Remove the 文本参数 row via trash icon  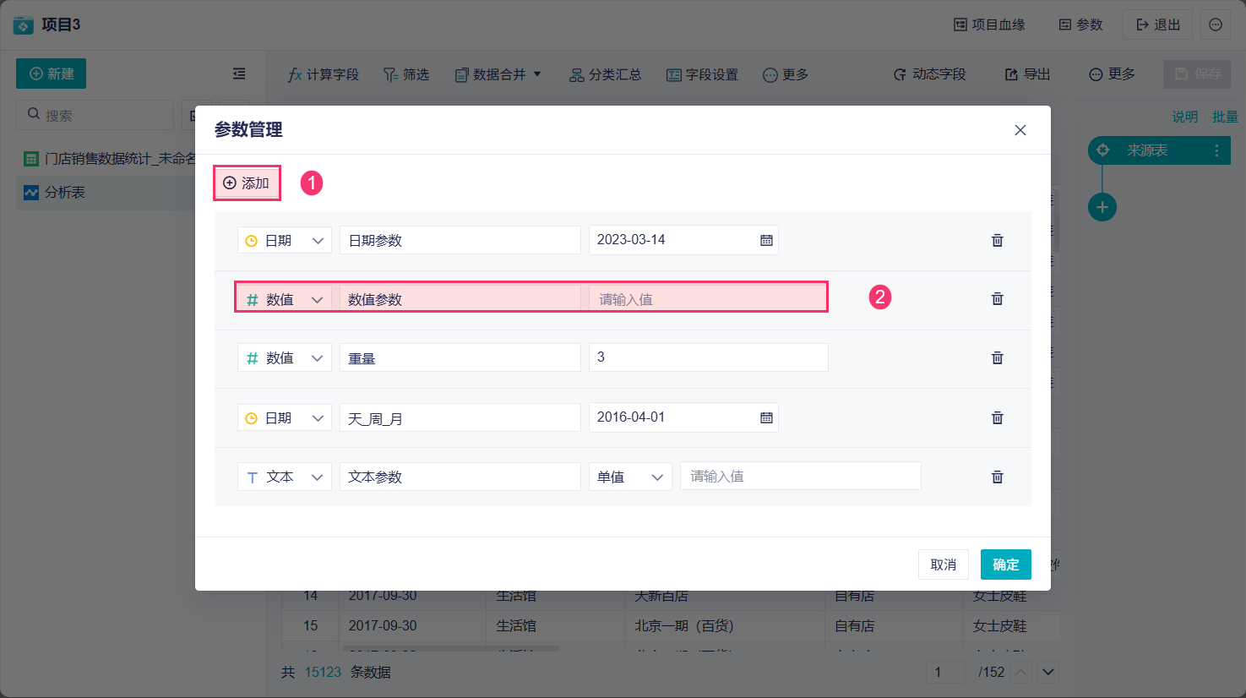point(997,477)
